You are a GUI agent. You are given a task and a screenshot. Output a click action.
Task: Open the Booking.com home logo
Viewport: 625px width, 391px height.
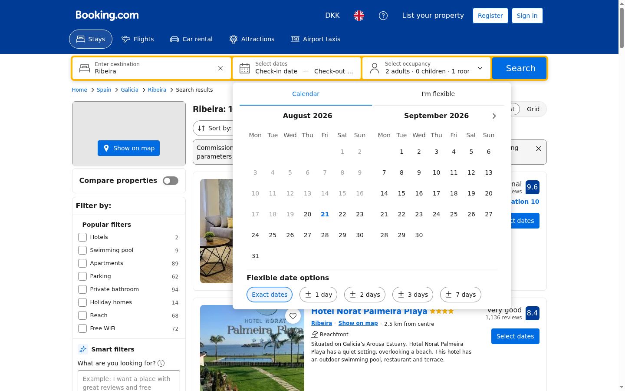pyautogui.click(x=107, y=15)
